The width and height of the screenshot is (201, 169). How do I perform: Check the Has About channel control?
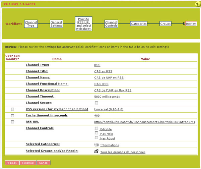click(96, 138)
